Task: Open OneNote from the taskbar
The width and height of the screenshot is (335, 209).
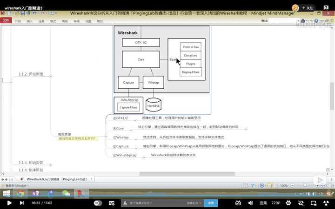Action: 35,193
